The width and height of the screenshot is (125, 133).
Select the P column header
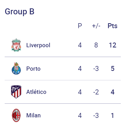click(x=80, y=26)
